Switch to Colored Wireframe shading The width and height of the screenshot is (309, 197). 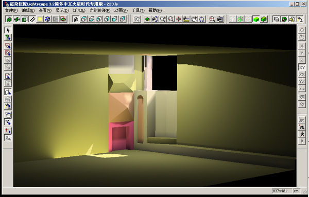pyautogui.click(x=240, y=19)
